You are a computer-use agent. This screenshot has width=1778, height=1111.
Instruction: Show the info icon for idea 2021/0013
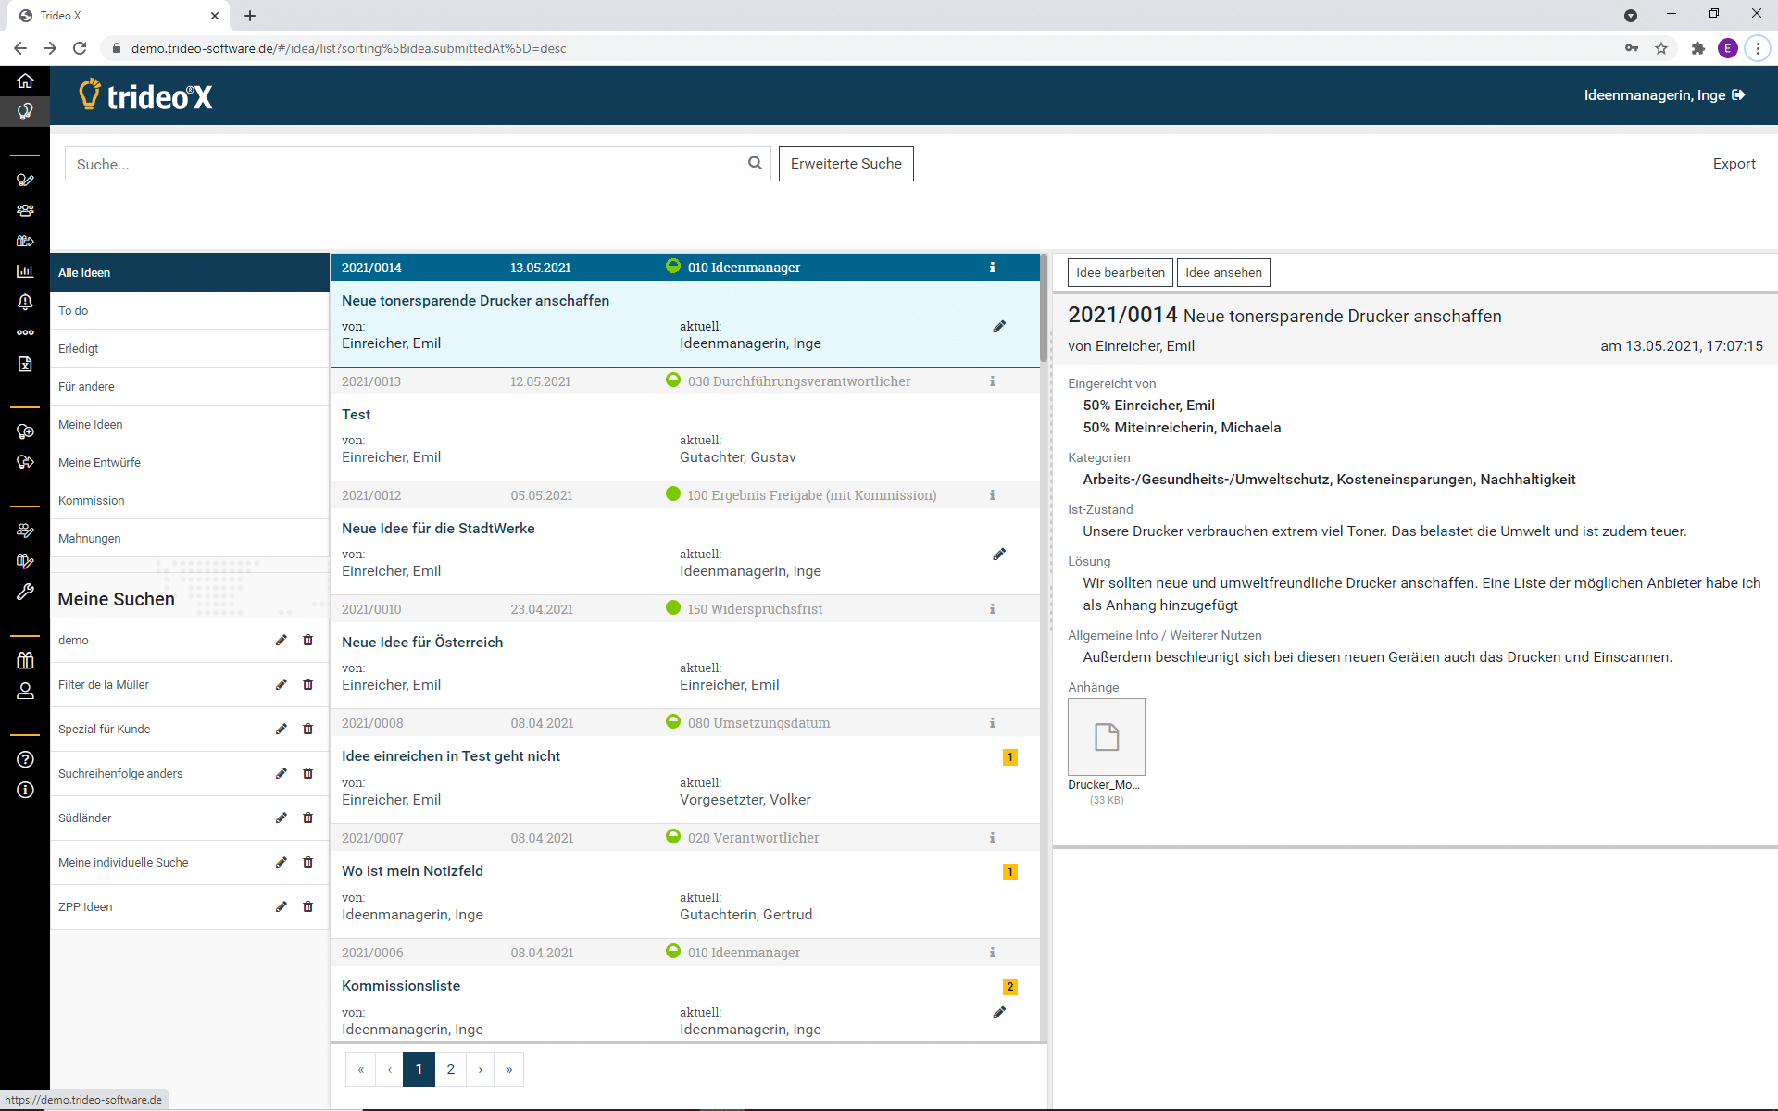992,381
